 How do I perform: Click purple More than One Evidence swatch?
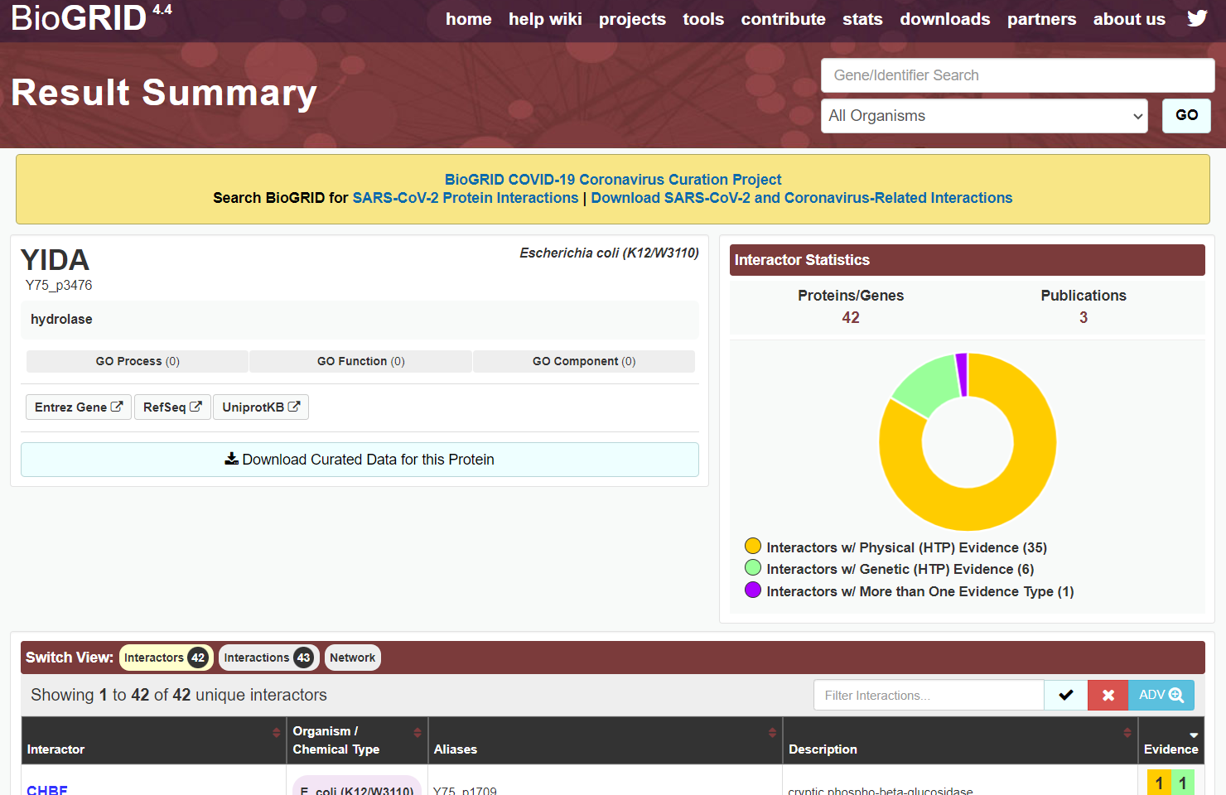pyautogui.click(x=753, y=590)
